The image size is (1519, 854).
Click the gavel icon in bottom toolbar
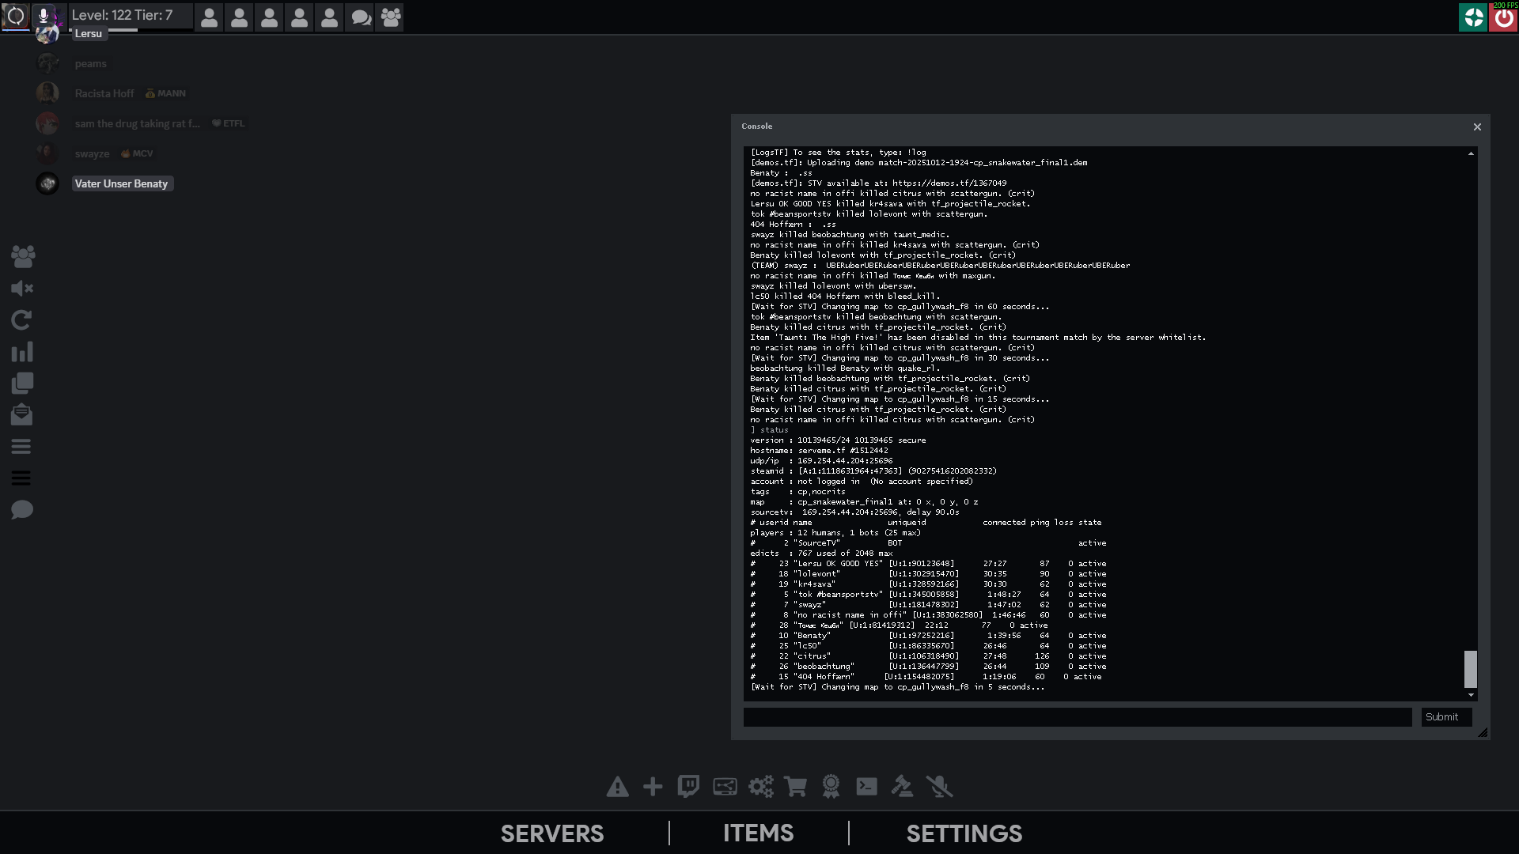tap(902, 787)
